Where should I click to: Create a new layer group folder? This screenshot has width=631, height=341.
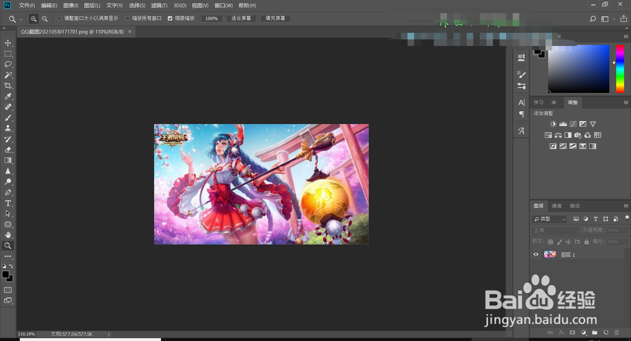pos(595,332)
